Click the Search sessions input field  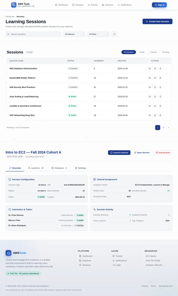click(x=33, y=34)
